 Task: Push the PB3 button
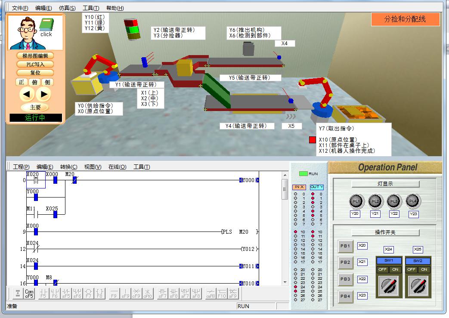pyautogui.click(x=346, y=279)
